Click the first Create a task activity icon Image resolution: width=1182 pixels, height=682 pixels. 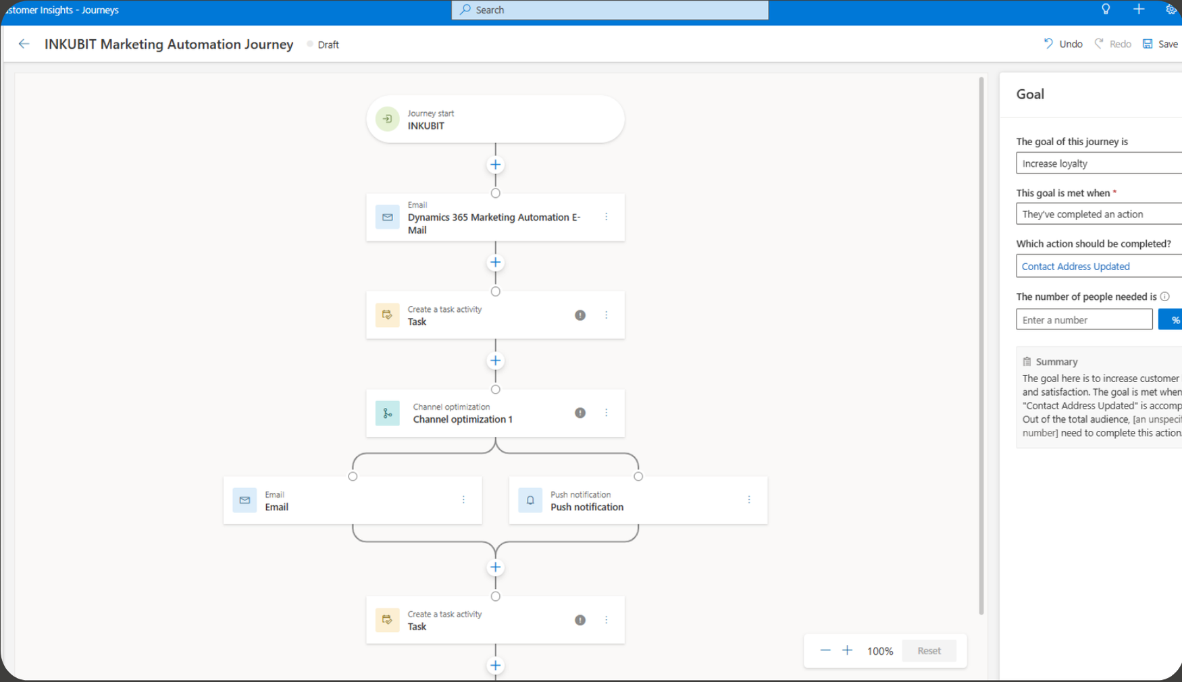388,315
